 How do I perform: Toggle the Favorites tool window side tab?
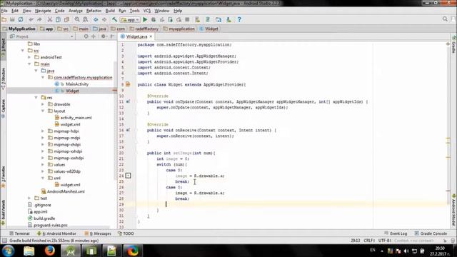3,176
